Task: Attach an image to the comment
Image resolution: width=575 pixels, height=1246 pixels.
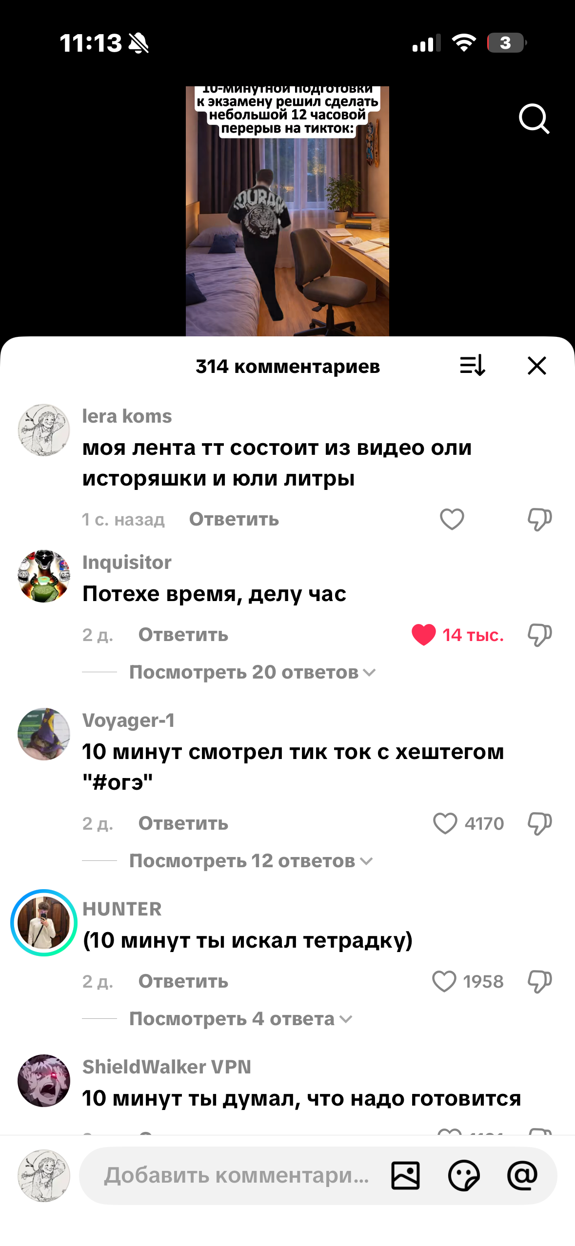Action: click(405, 1175)
